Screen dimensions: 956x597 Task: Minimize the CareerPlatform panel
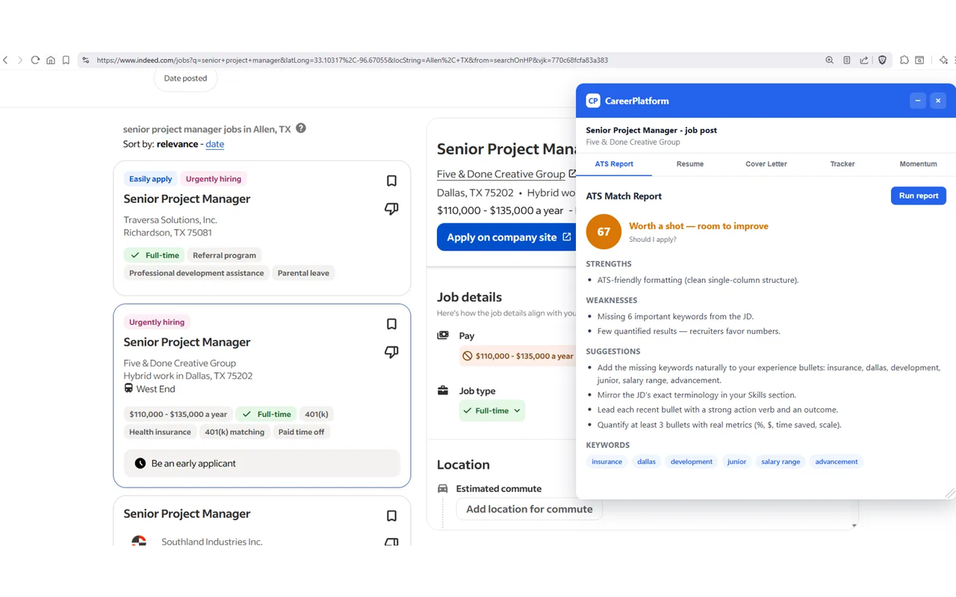(918, 101)
